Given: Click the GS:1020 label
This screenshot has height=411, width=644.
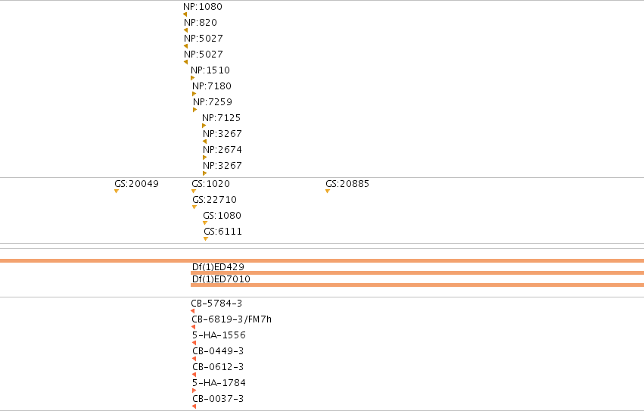Looking at the screenshot, I should pyautogui.click(x=210, y=184).
